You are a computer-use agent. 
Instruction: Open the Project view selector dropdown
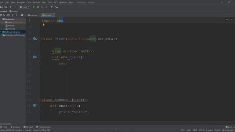(x=3, y=15)
